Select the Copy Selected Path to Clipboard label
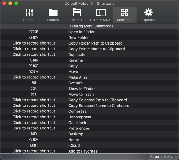Screen dimensions: 179x160 [x=98, y=100]
